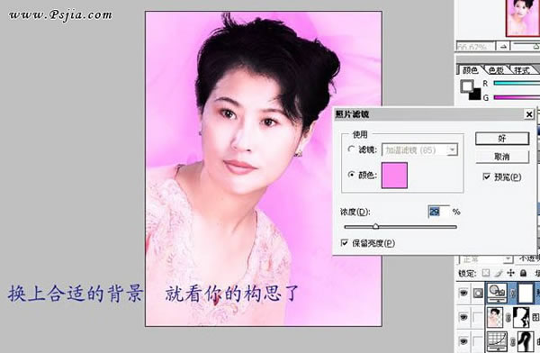Viewport: 540px width, 353px height.
Task: Click the 好 button
Action: [502, 139]
